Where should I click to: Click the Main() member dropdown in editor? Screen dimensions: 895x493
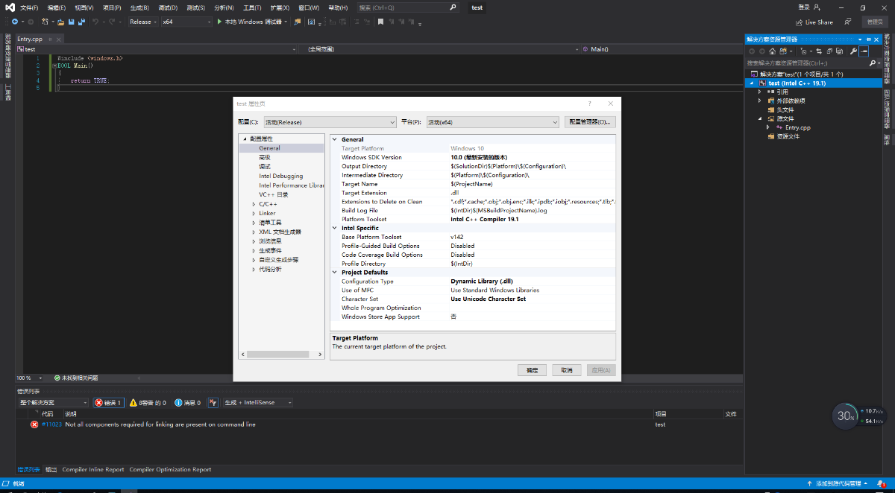pyautogui.click(x=660, y=49)
